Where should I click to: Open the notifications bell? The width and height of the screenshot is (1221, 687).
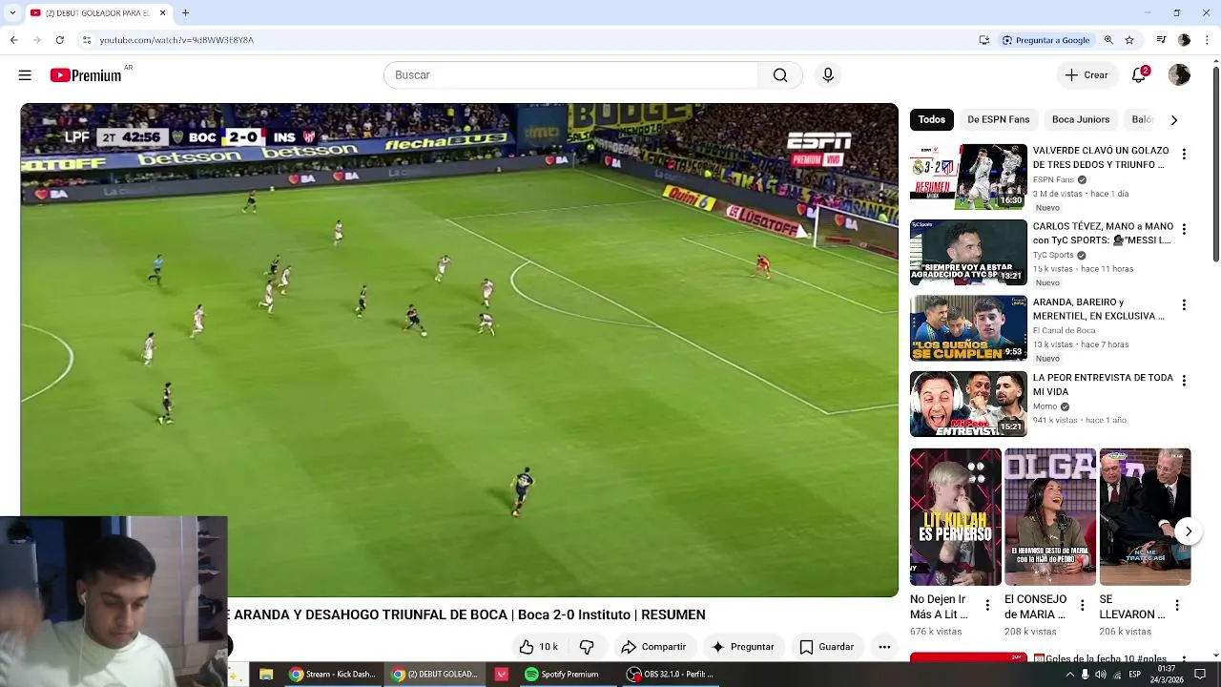click(1139, 74)
